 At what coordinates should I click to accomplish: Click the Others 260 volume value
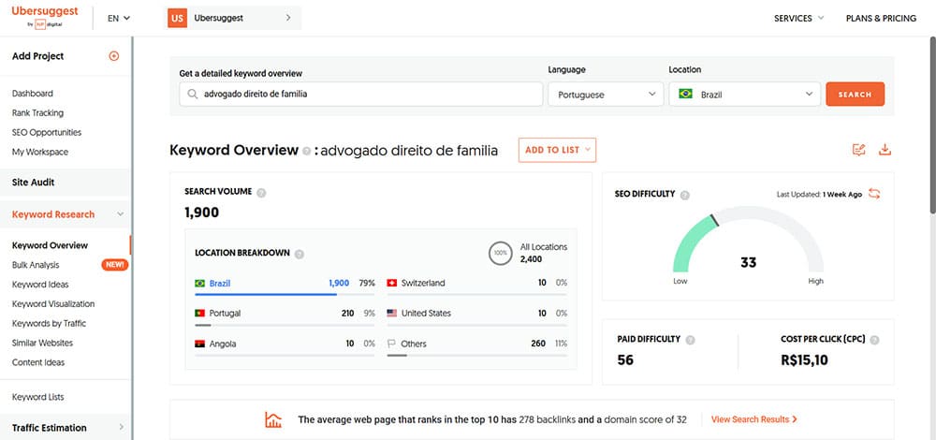538,344
